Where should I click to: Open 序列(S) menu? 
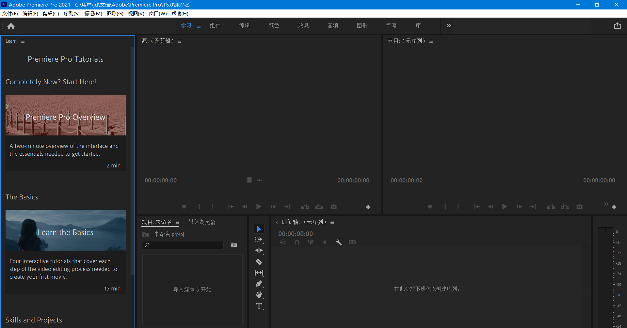(x=72, y=13)
